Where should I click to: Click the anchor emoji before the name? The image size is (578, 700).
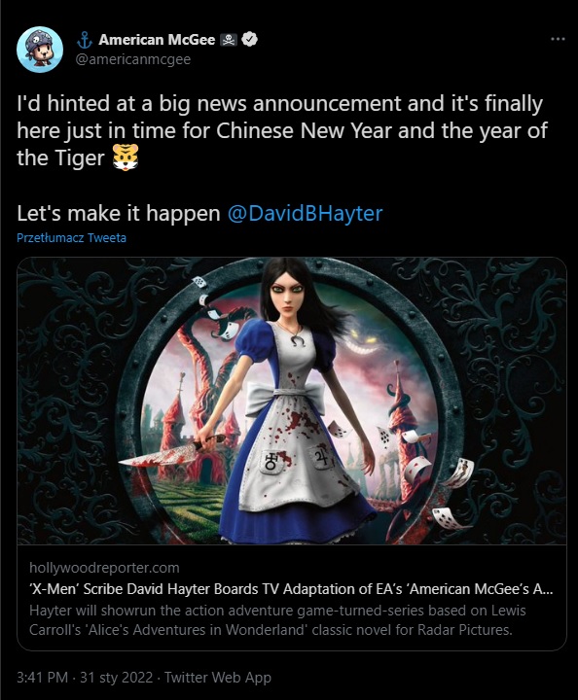85,40
